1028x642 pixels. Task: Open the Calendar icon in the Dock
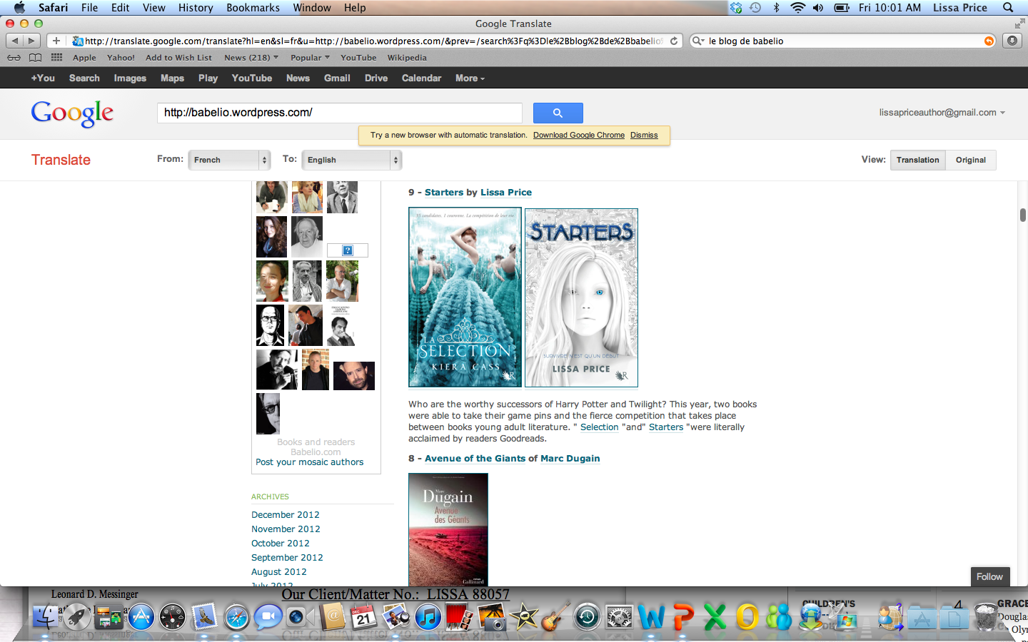point(363,616)
